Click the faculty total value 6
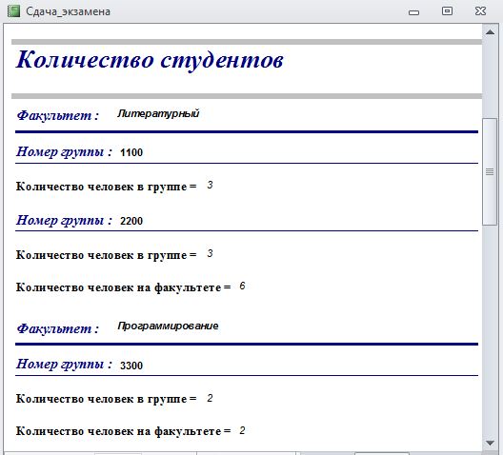503x455 pixels. tap(242, 286)
